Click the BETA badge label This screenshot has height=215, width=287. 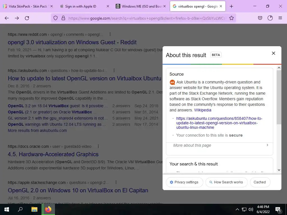point(216,55)
